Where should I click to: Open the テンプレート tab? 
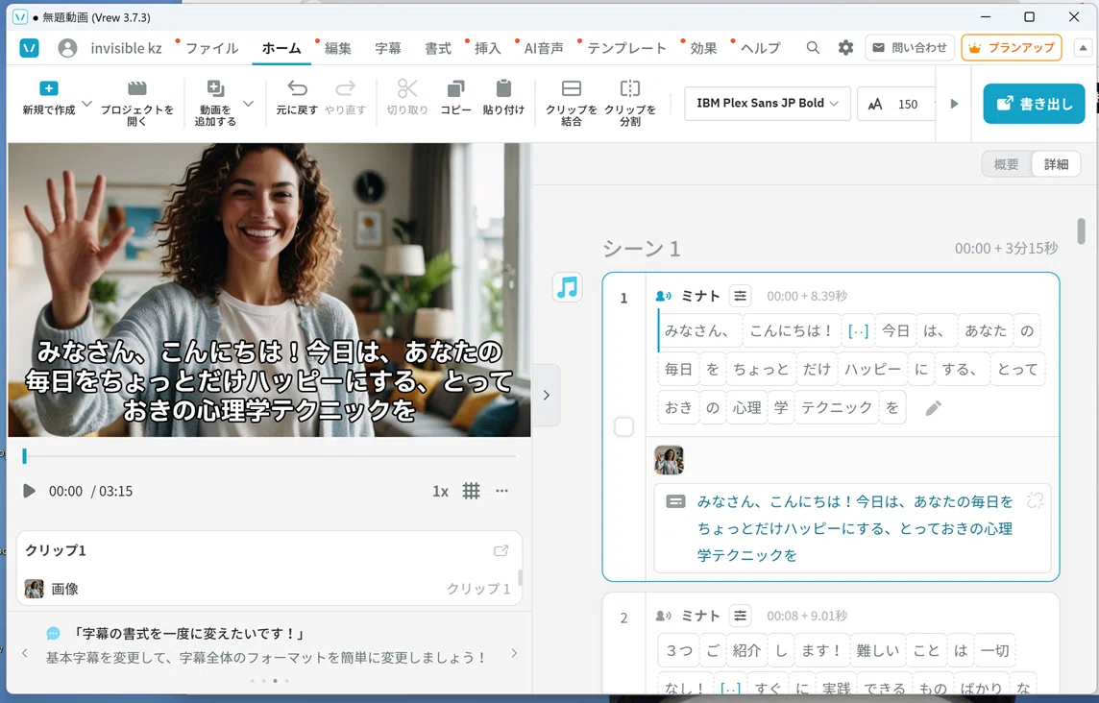click(x=626, y=48)
